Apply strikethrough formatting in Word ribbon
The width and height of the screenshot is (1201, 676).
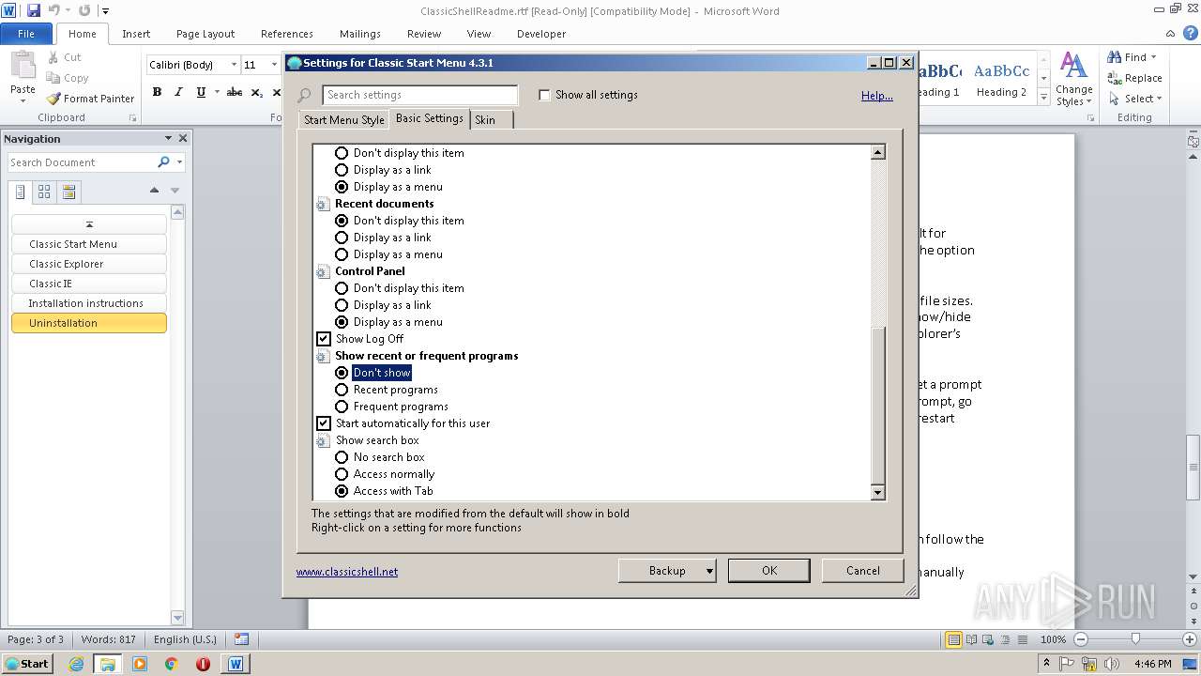(x=235, y=92)
